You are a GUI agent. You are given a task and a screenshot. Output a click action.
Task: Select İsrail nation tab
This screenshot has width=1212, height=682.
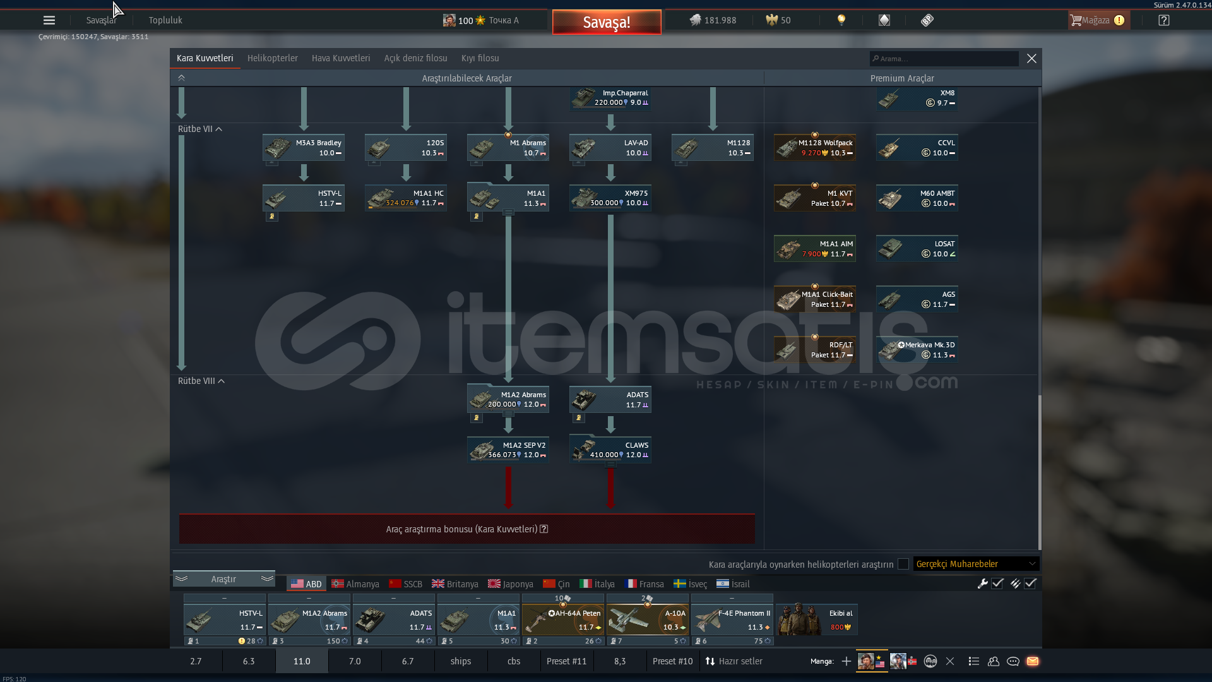tap(734, 584)
